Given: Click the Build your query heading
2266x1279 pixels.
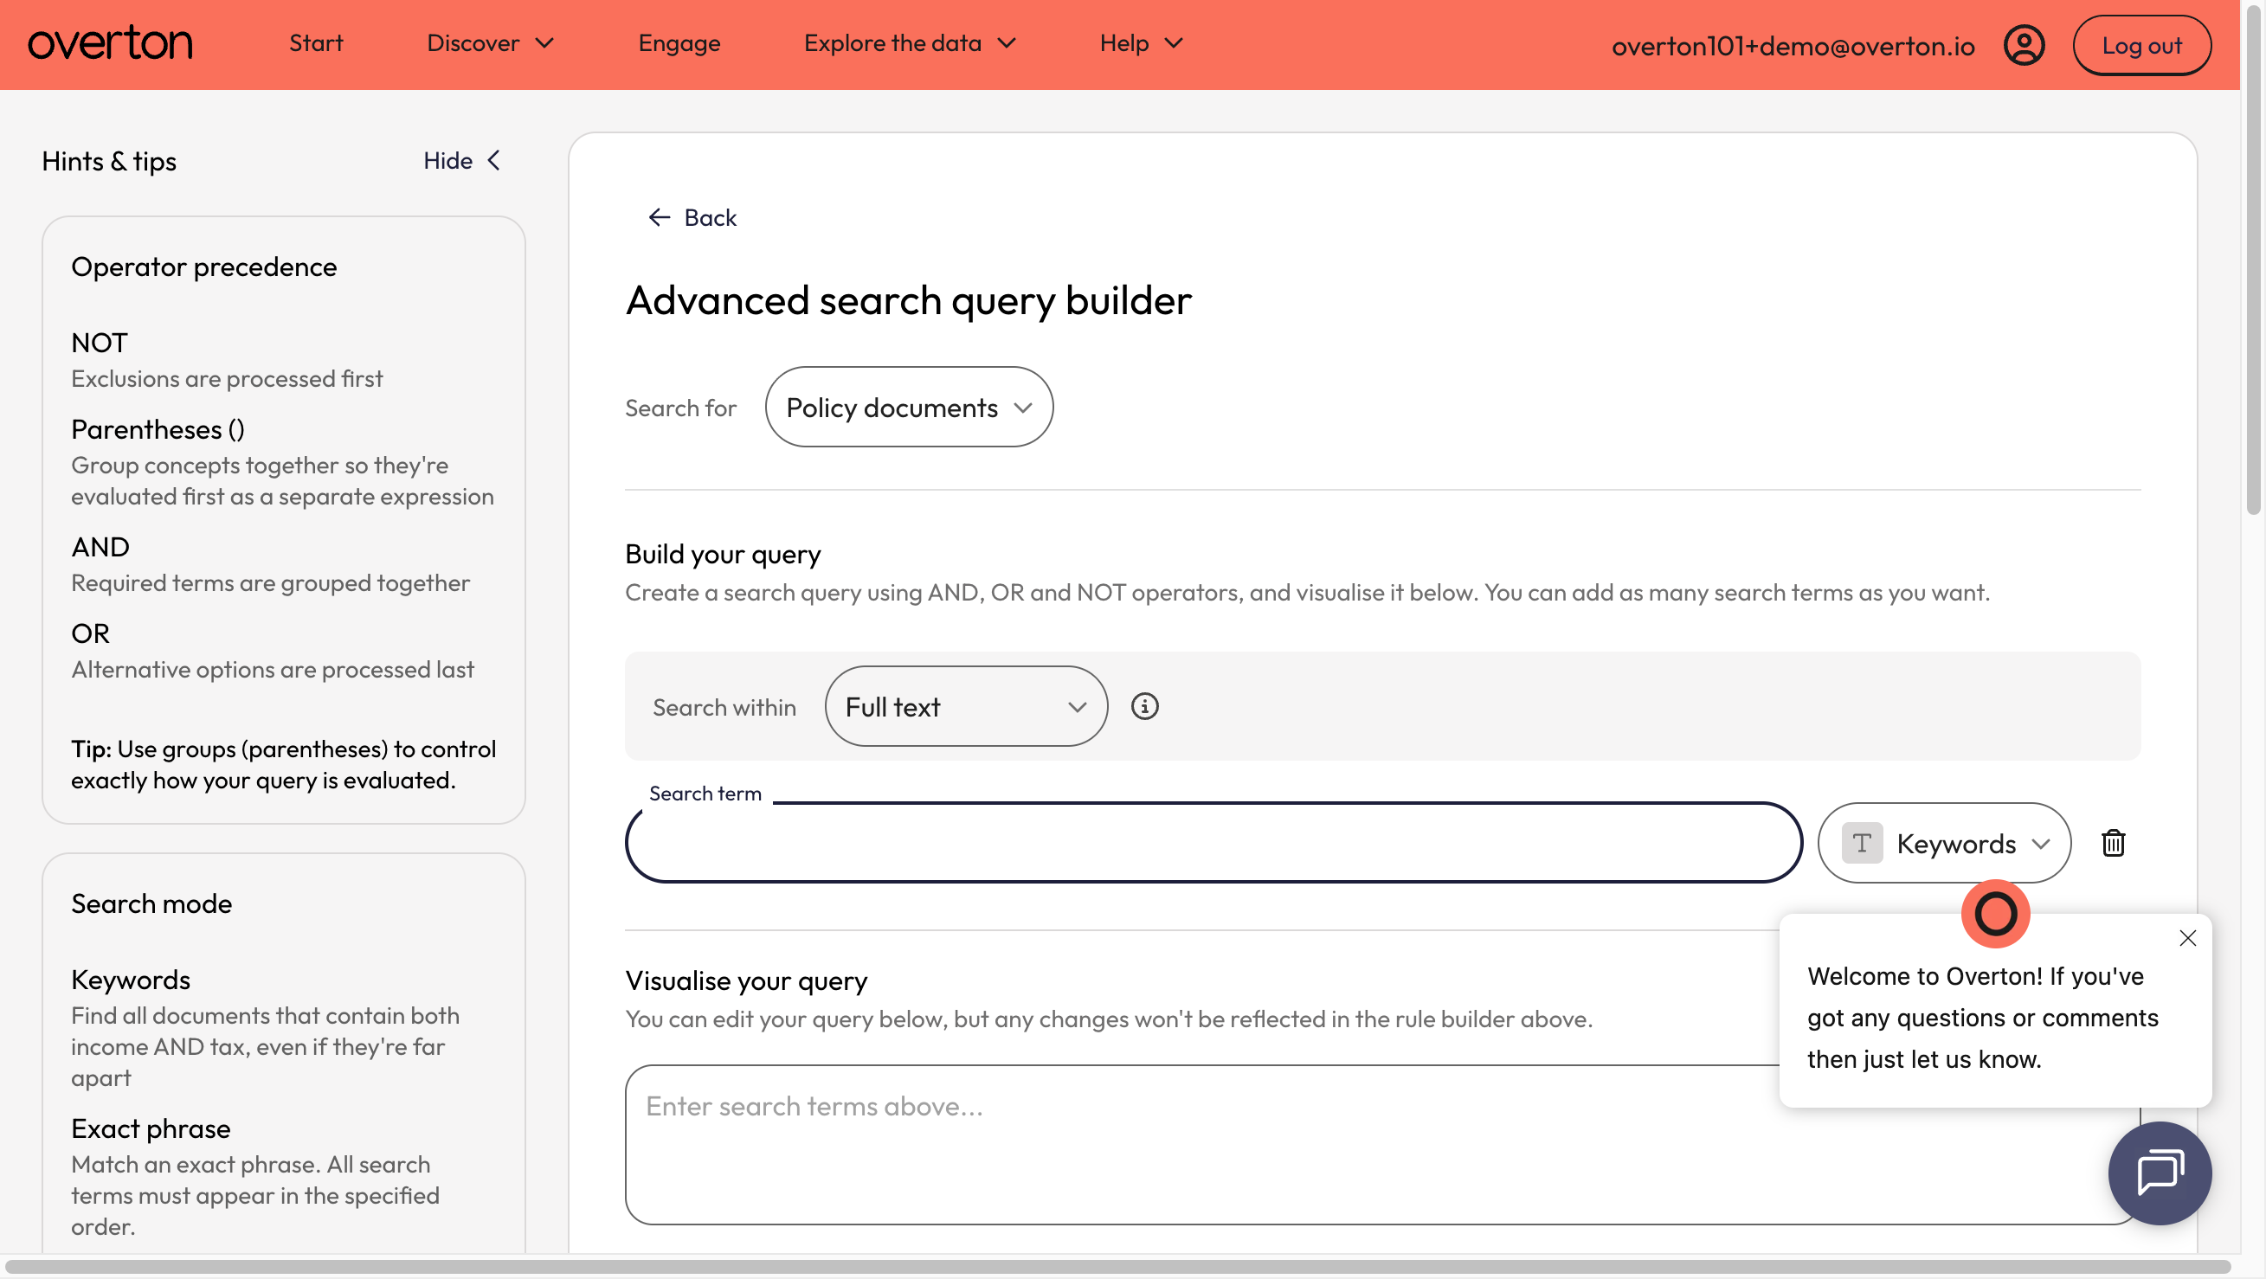Looking at the screenshot, I should coord(723,554).
